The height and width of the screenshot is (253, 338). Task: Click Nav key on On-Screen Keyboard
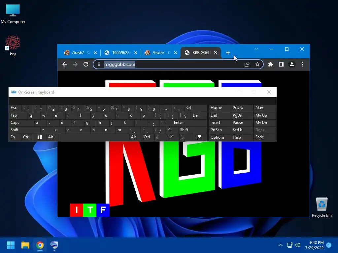pyautogui.click(x=265, y=108)
